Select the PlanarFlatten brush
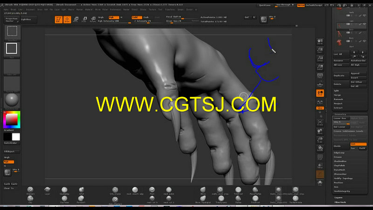373x210 pixels. click(255, 191)
